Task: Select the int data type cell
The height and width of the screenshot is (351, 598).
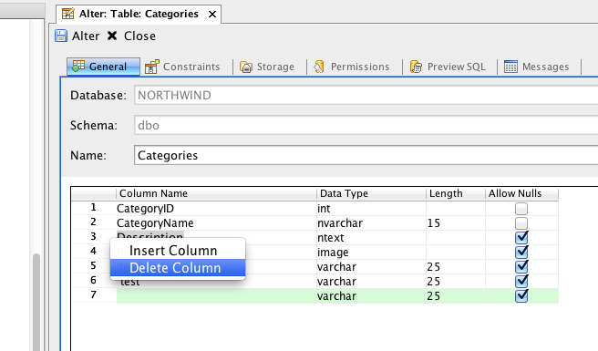Action: click(371, 208)
